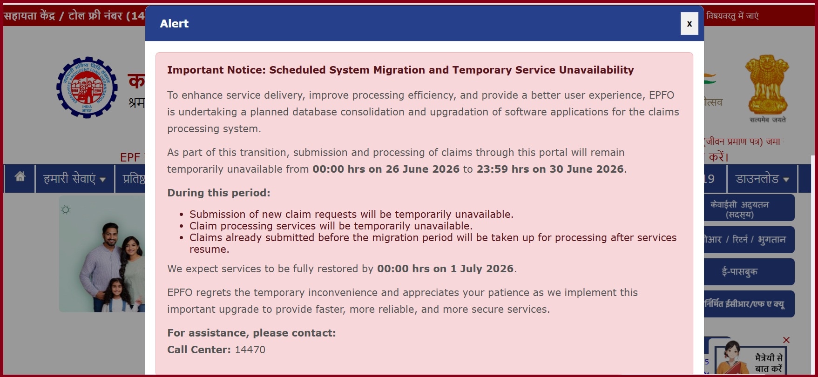Open the ईसीआर/एफ ए क्यू button
The image size is (818, 377).
tap(749, 304)
